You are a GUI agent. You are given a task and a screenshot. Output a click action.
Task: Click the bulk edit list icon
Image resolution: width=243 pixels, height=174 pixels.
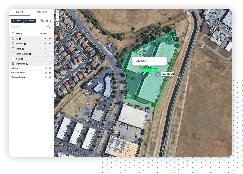pyautogui.click(x=42, y=21)
